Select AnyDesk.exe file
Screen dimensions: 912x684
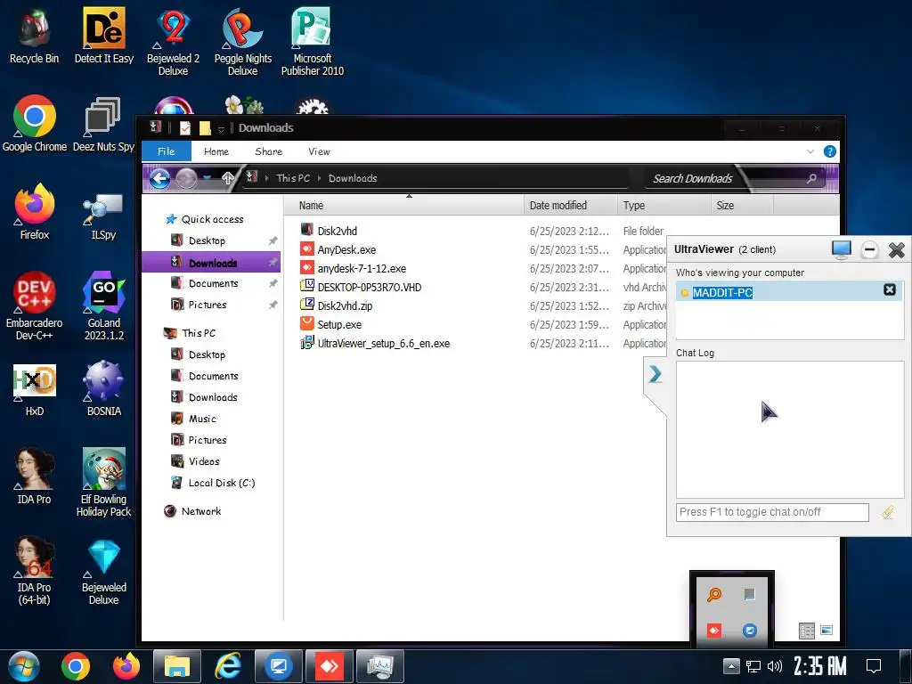click(x=346, y=250)
